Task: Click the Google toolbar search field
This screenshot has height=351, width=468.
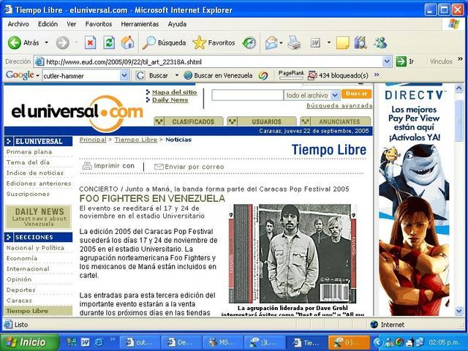Action: pyautogui.click(x=81, y=76)
